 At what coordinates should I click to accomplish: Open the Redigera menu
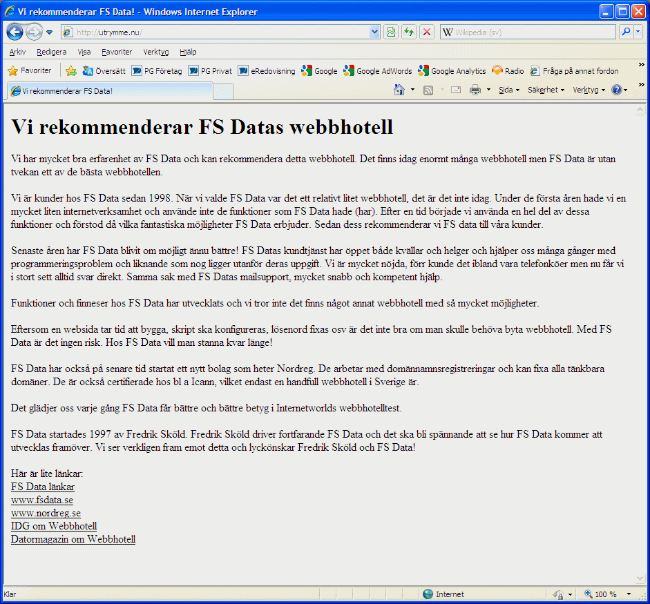pos(51,52)
